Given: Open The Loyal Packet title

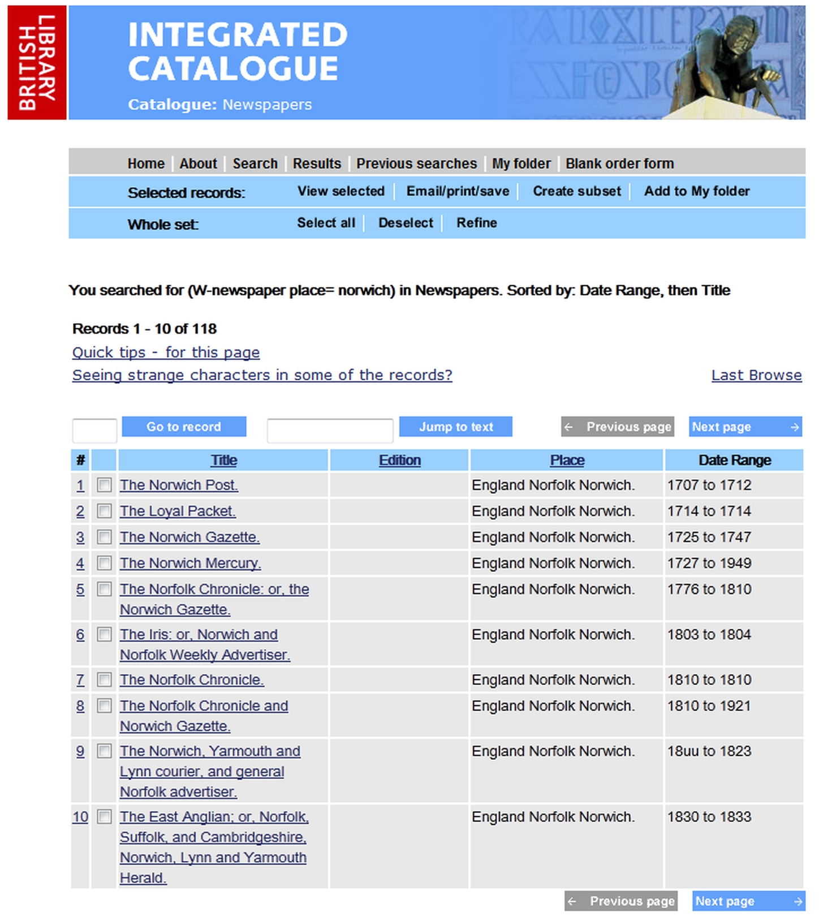Looking at the screenshot, I should (x=178, y=511).
